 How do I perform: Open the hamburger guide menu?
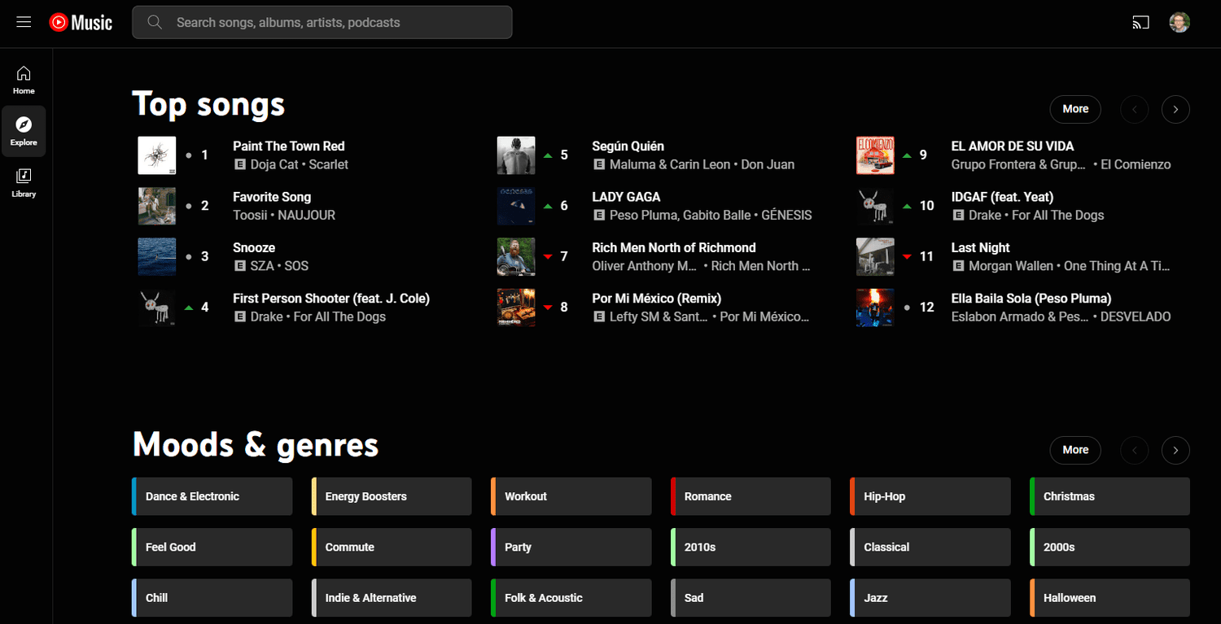(24, 22)
